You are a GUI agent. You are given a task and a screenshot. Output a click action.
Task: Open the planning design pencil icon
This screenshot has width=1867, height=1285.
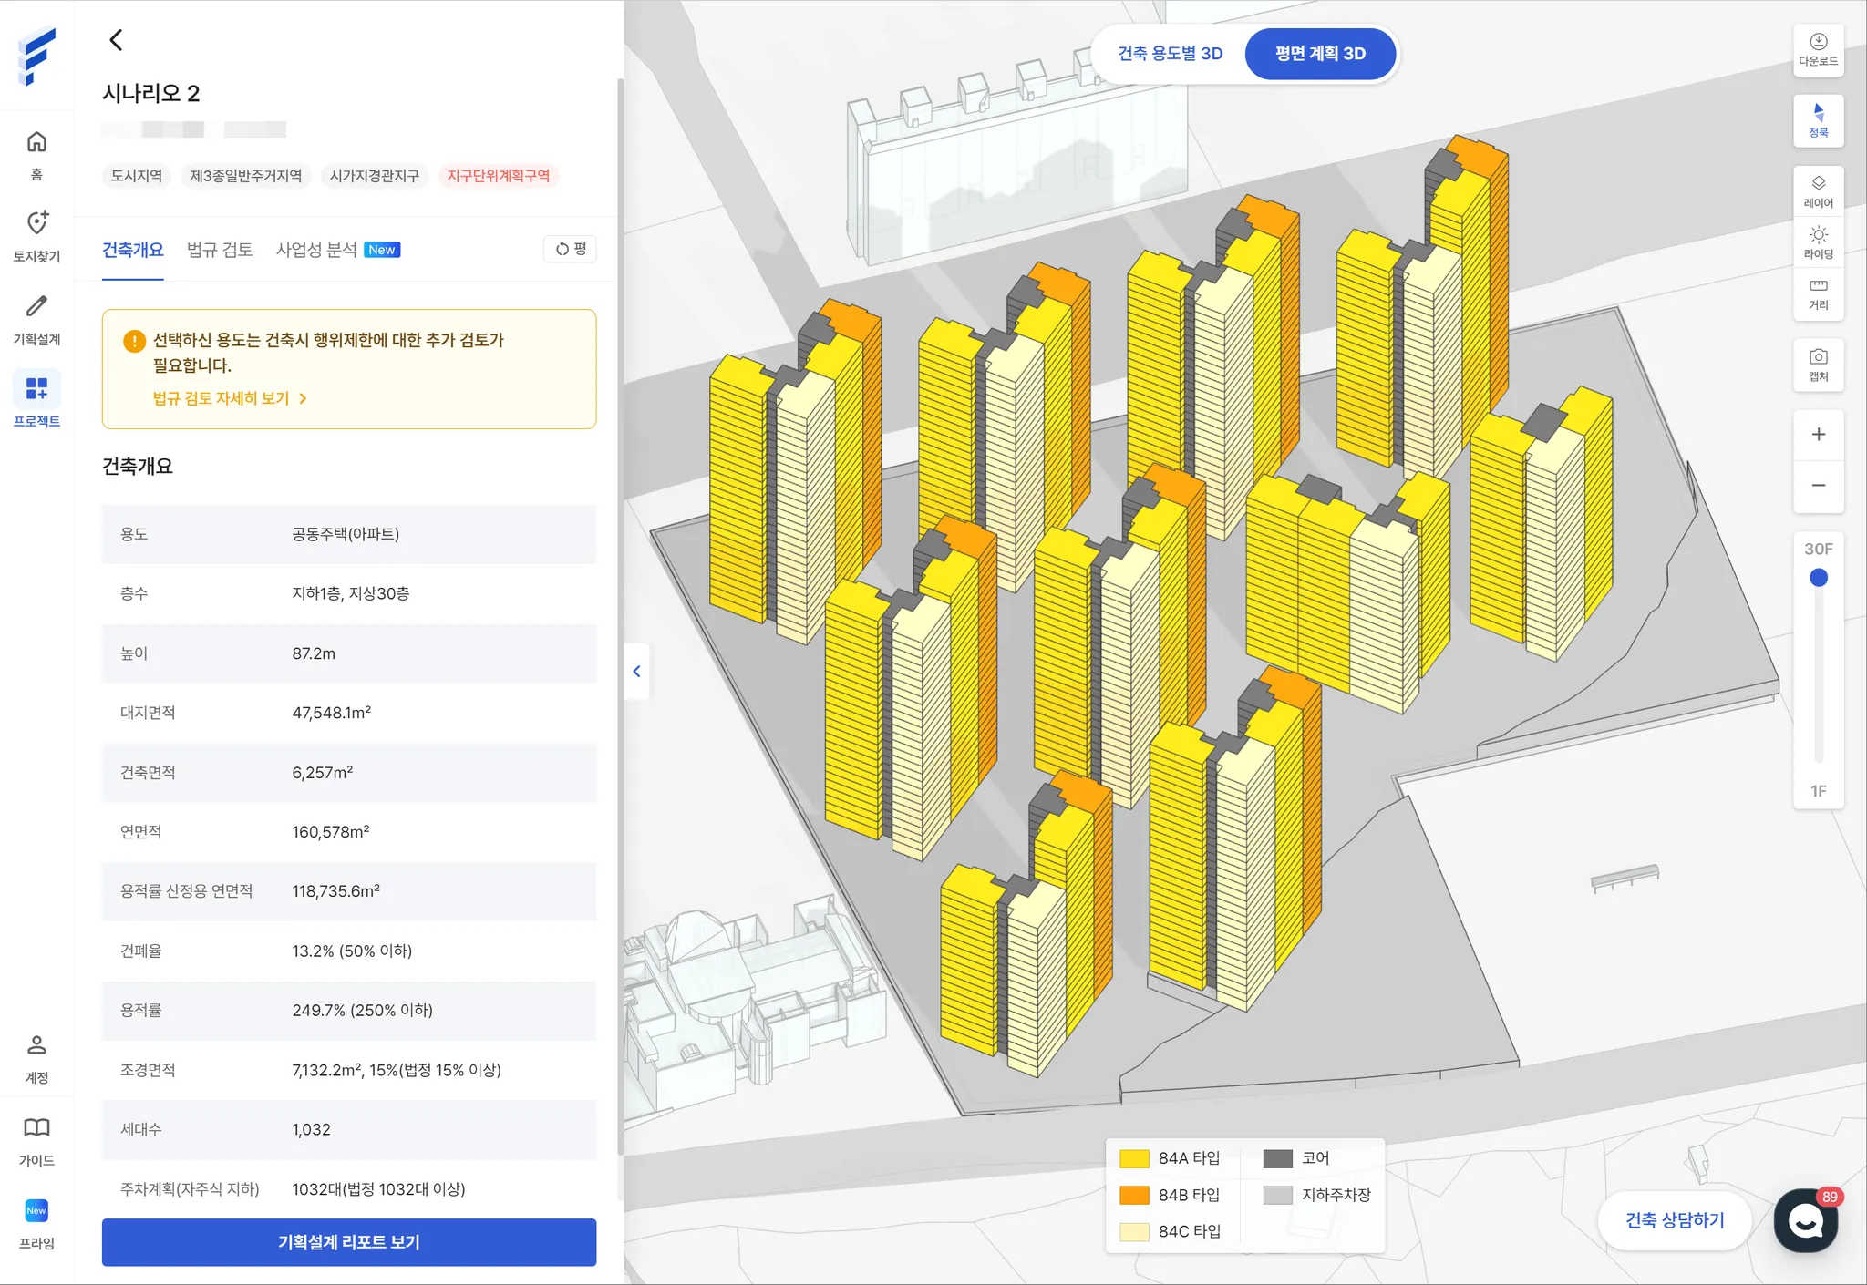coord(36,318)
